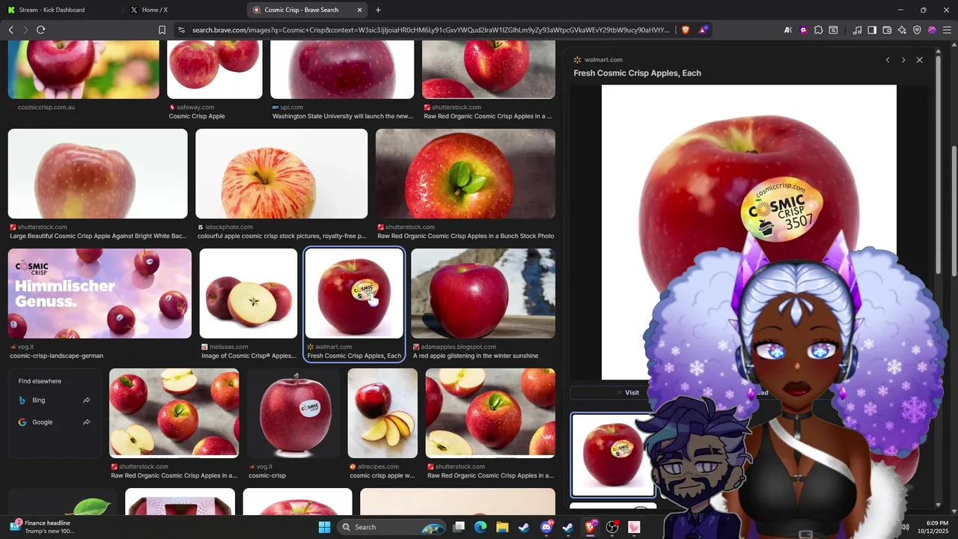
Task: Search elsewhere on Google
Action: 54,422
